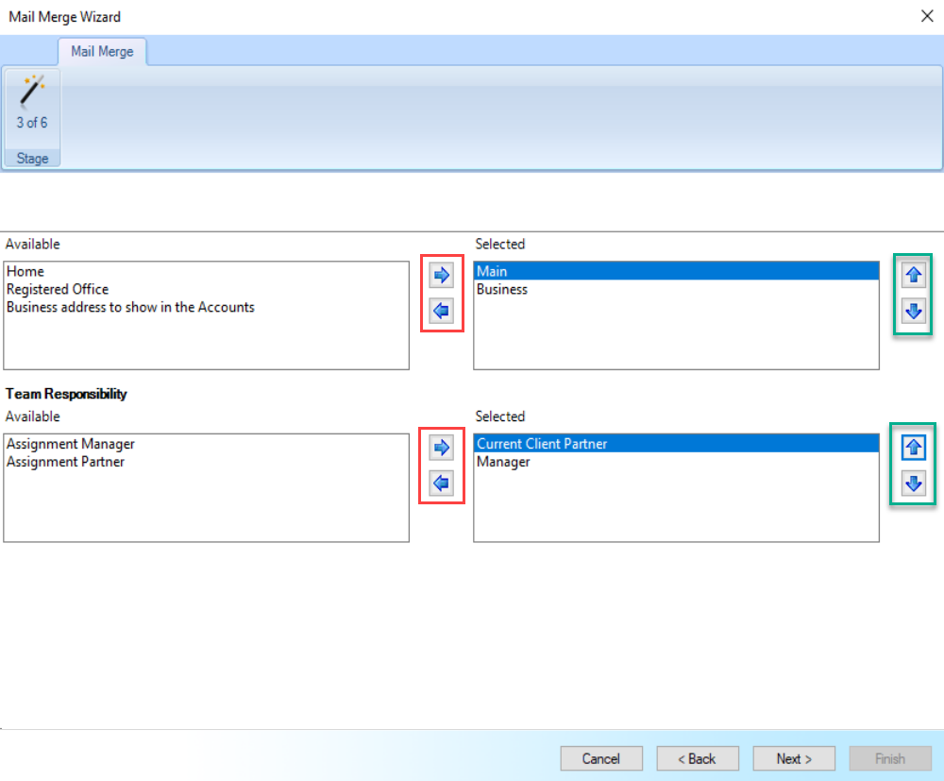Select Assignment Manager in Available list

(71, 444)
